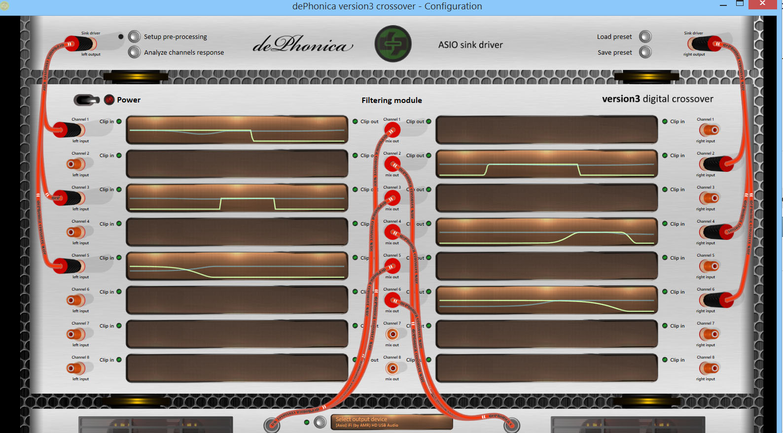
Task: Click the bottom left output cable socket
Action: pos(272,424)
